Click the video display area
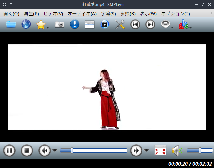The image size is (214, 168). coord(107,87)
